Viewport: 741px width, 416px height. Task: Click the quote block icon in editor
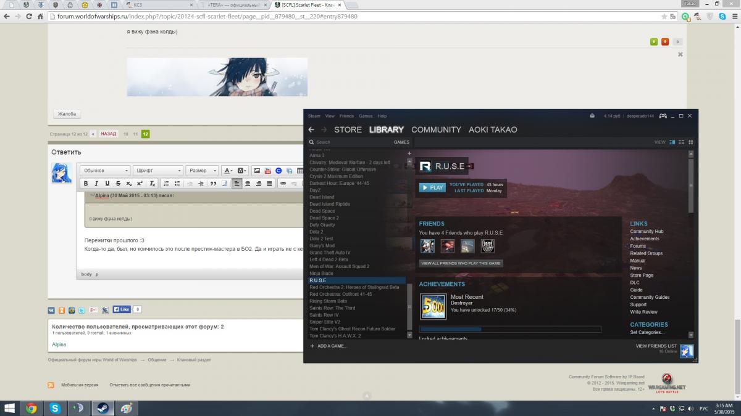[x=213, y=184]
